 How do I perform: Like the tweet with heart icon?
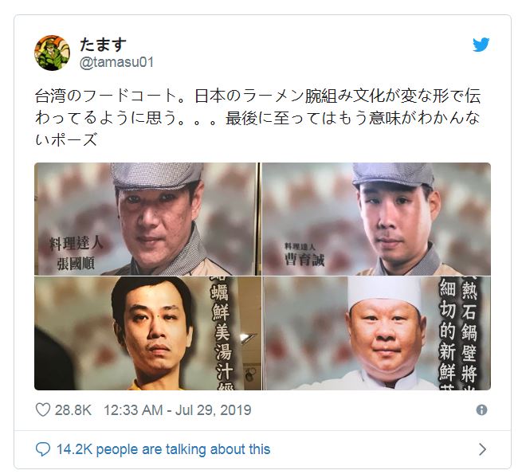tap(43, 410)
